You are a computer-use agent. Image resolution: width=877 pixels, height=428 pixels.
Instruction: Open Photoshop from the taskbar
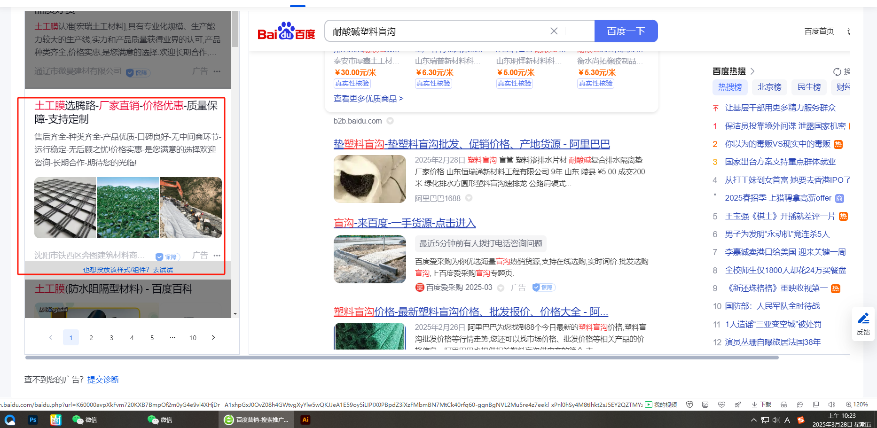coord(33,420)
